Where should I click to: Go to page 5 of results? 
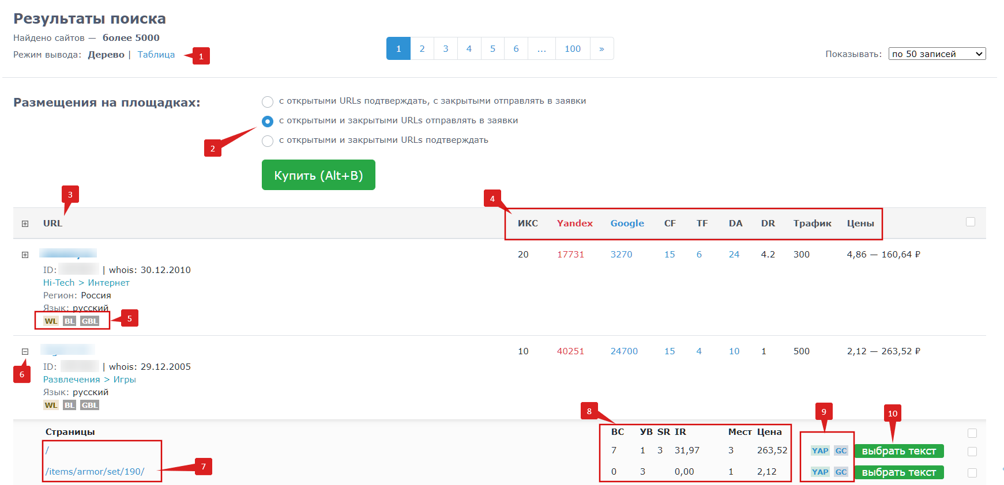492,48
